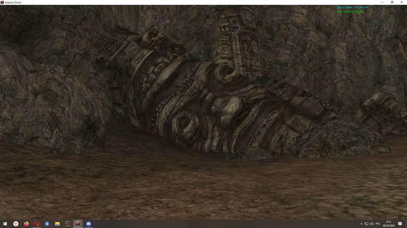Screen dimensions: 407x228
Task: Click the four-square brown launcher taskbar icon
Action: tap(68, 223)
